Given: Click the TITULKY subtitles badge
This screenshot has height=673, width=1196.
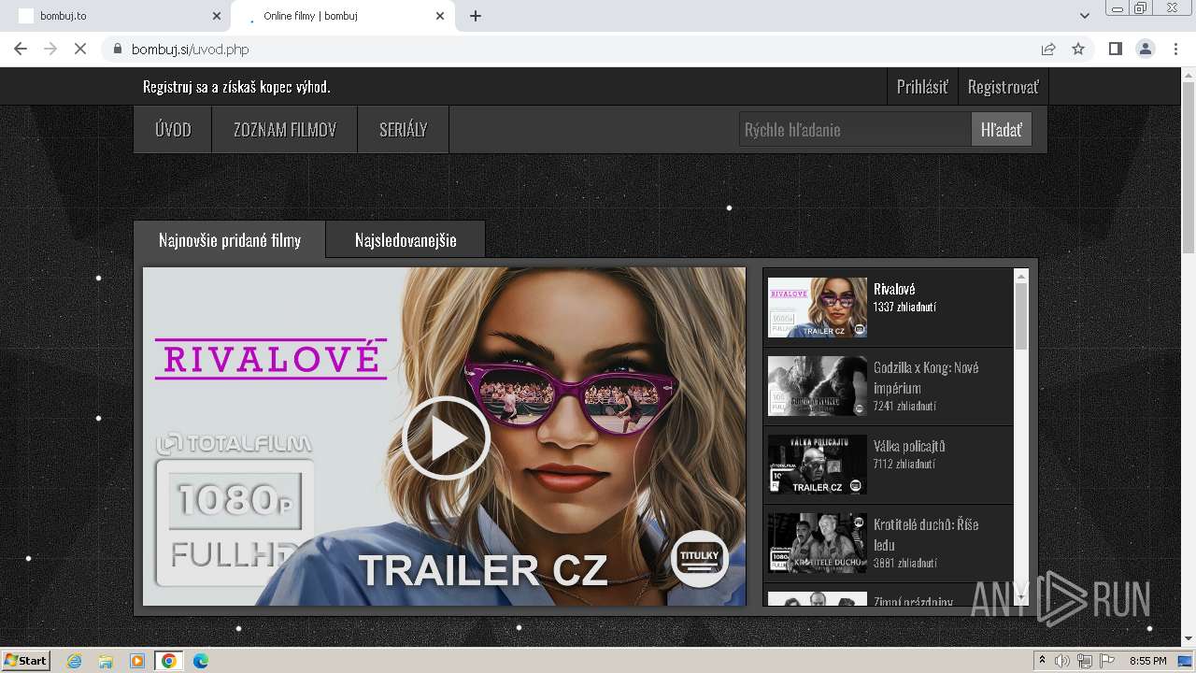Looking at the screenshot, I should (x=700, y=559).
